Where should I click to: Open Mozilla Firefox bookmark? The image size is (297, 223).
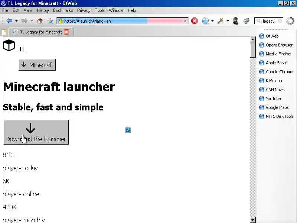[x=275, y=54]
